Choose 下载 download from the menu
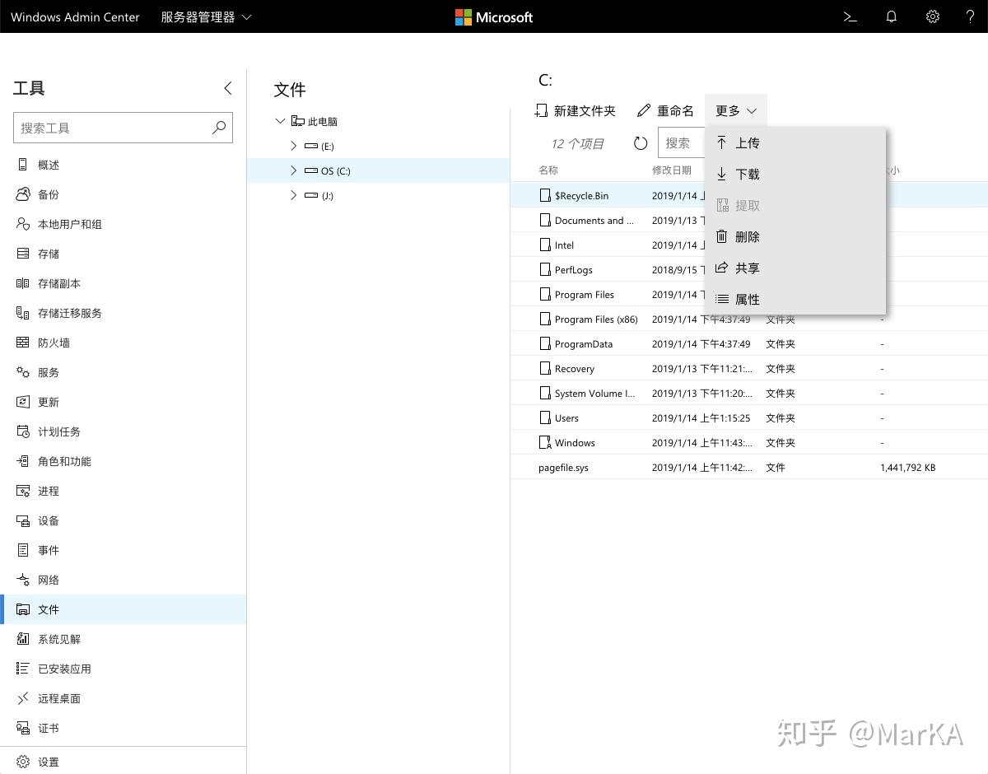The image size is (988, 774). pyautogui.click(x=795, y=175)
